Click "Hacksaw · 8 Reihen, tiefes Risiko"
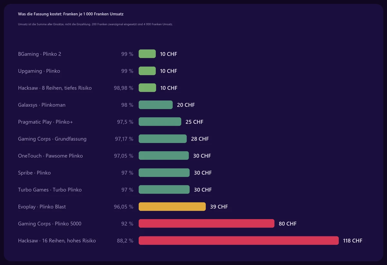387x265 pixels. pos(55,88)
